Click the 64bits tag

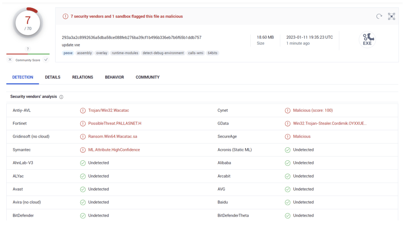[213, 53]
